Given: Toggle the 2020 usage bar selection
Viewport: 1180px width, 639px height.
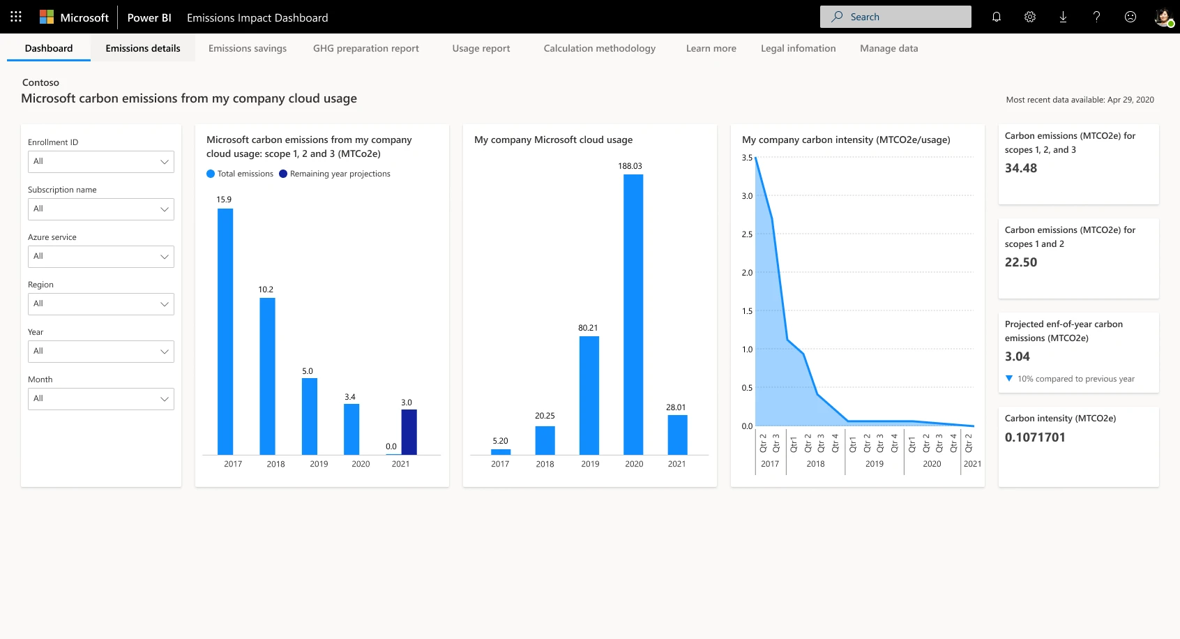Looking at the screenshot, I should 633,314.
